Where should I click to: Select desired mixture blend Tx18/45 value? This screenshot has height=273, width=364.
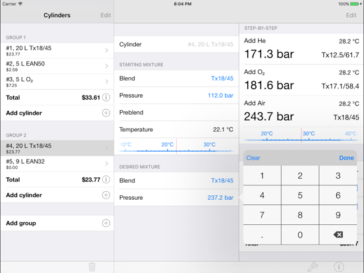click(x=222, y=181)
